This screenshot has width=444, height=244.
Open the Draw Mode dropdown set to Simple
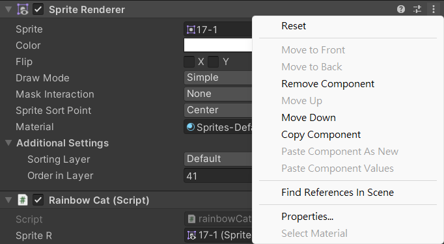tap(218, 77)
